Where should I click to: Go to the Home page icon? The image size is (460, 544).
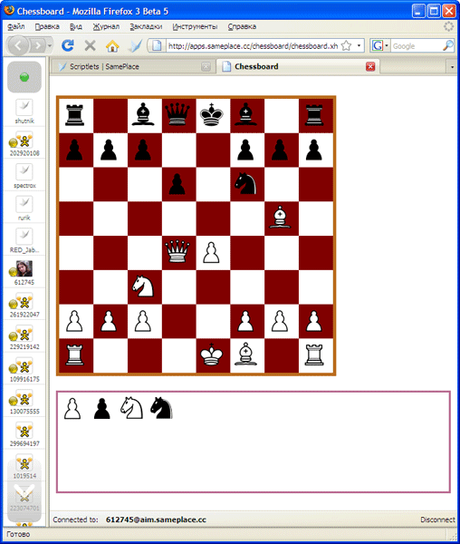click(x=112, y=45)
